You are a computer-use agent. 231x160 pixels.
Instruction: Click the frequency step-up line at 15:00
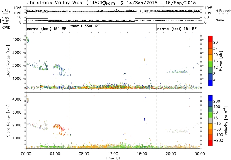tap(135, 20)
